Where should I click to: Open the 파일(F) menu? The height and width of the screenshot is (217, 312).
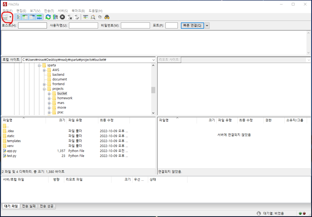point(8,11)
